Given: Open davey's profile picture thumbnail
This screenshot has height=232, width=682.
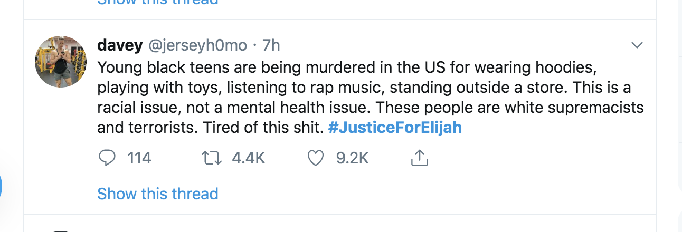Looking at the screenshot, I should [x=60, y=62].
